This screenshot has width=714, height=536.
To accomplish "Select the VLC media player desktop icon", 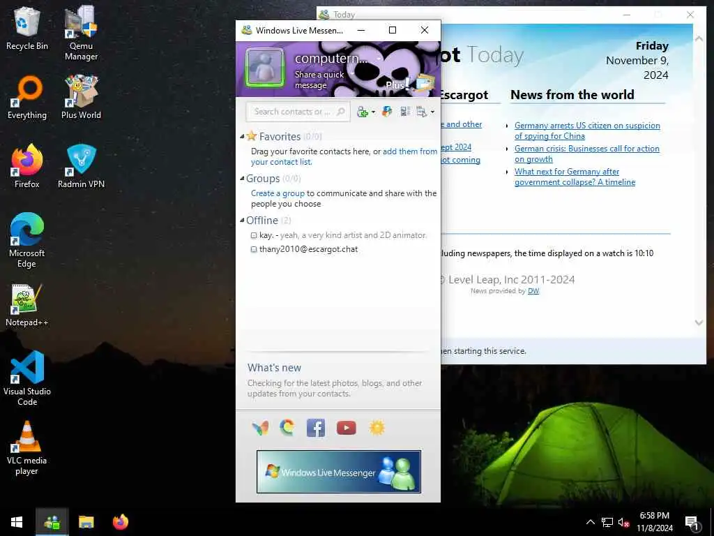I will (x=27, y=447).
